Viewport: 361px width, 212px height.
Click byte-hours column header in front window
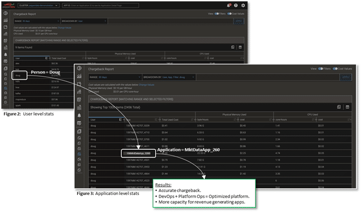click(203, 120)
